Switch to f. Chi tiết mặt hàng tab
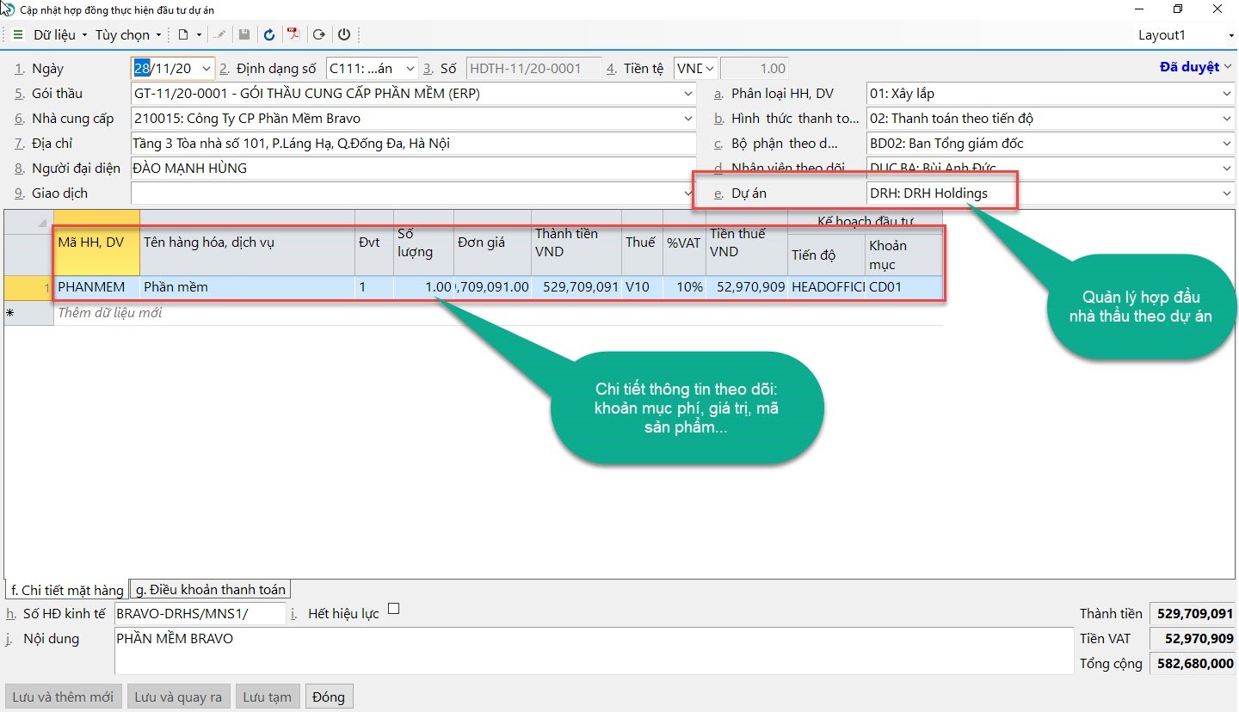The width and height of the screenshot is (1239, 712). pos(66,590)
